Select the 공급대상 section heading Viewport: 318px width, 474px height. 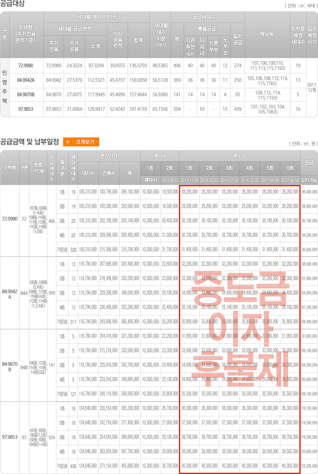tap(13, 4)
